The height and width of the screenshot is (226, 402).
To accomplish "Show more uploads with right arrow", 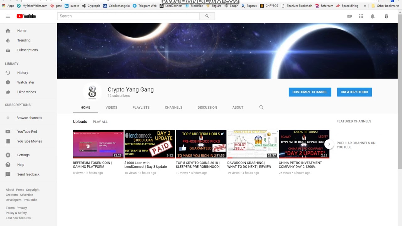I will (x=329, y=144).
